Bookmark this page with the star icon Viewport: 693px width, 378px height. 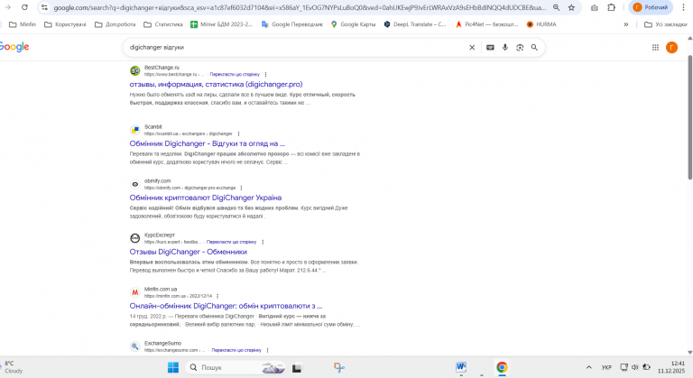[x=571, y=7]
